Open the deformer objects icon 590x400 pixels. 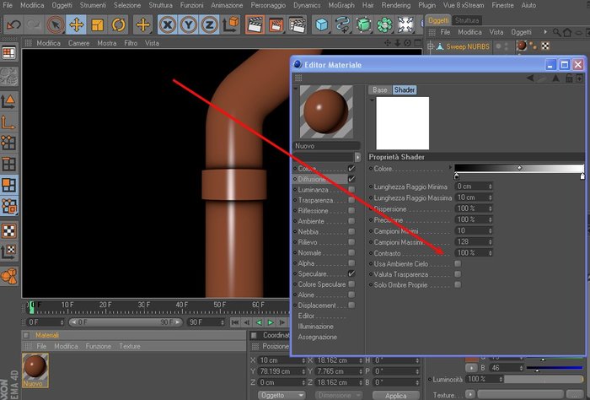pos(405,24)
